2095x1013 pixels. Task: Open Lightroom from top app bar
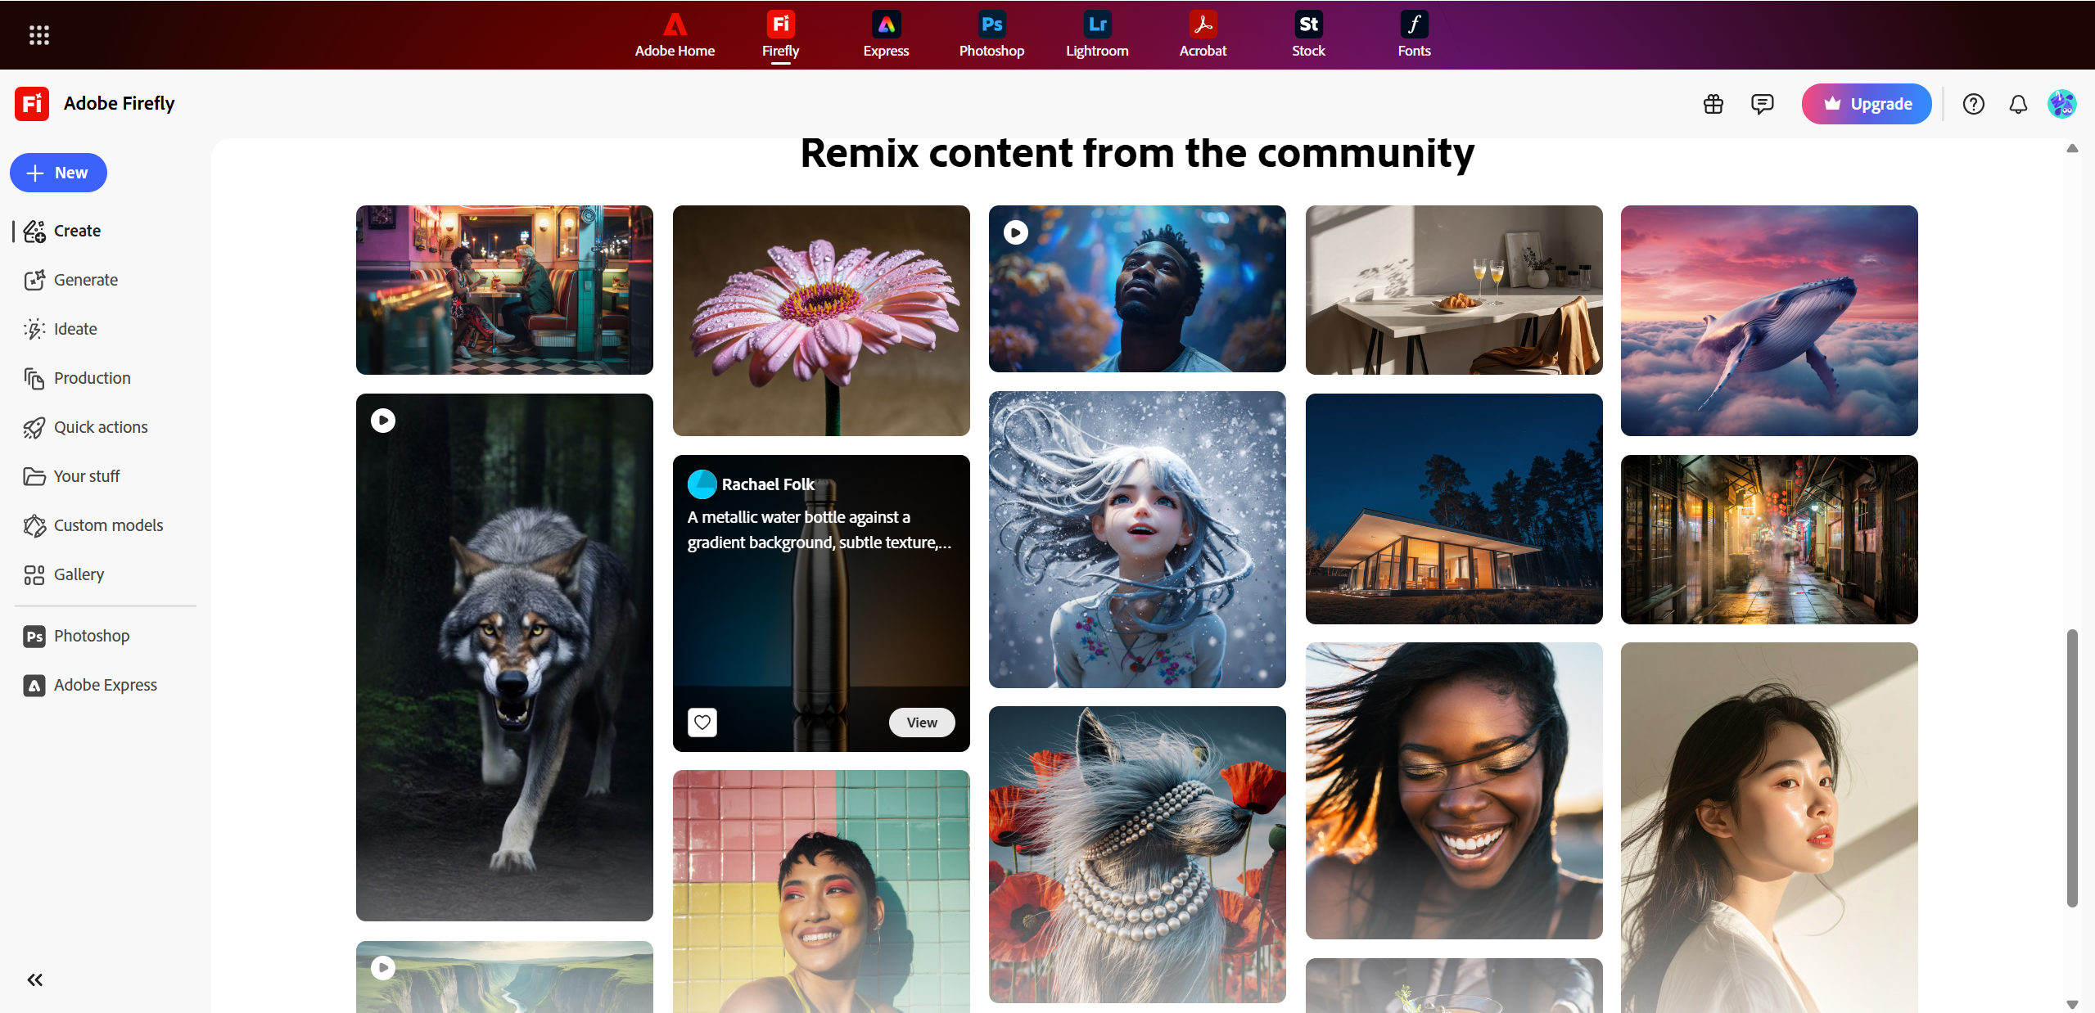pyautogui.click(x=1096, y=34)
